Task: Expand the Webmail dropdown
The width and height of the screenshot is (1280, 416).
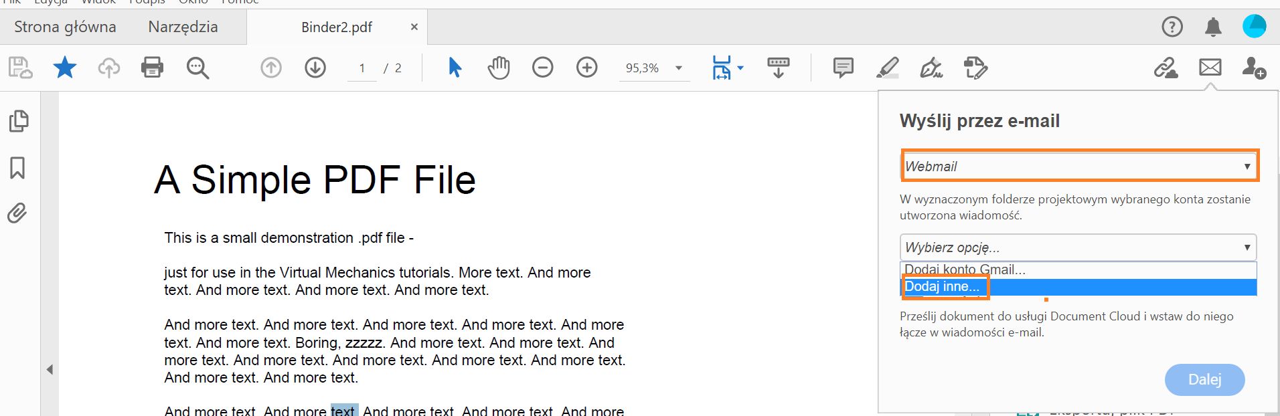Action: [1078, 167]
